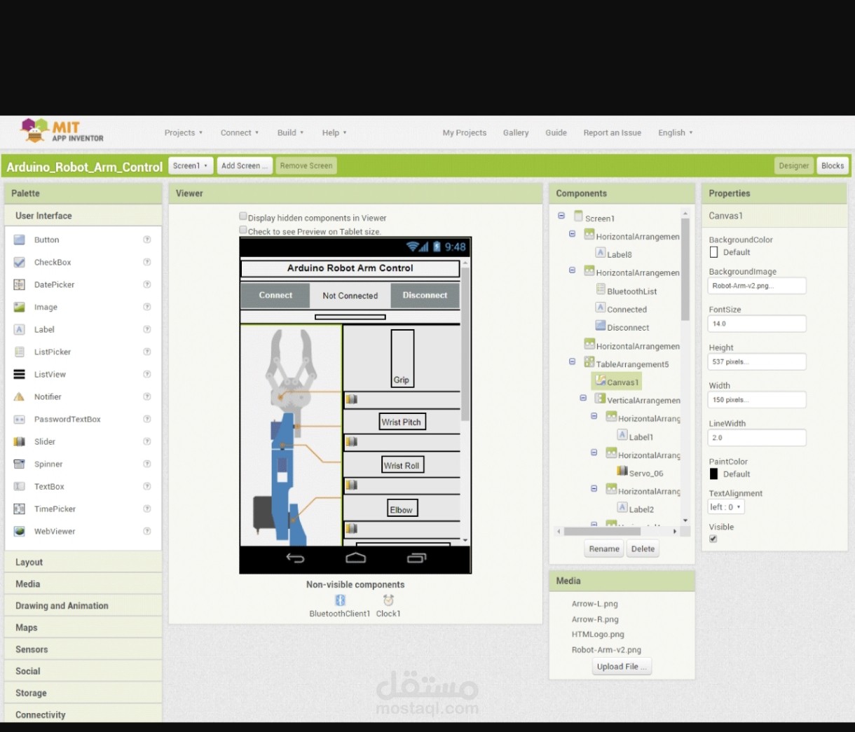The height and width of the screenshot is (732, 855).
Task: Click the phone preview back arrow icon
Action: (x=296, y=558)
